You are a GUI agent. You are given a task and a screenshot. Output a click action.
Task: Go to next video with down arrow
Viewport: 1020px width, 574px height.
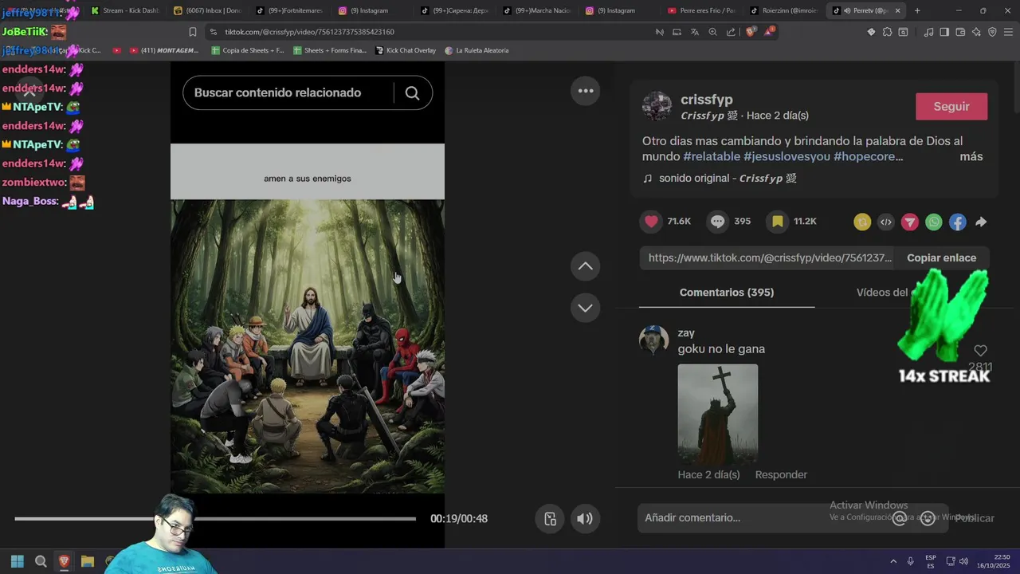pos(586,308)
